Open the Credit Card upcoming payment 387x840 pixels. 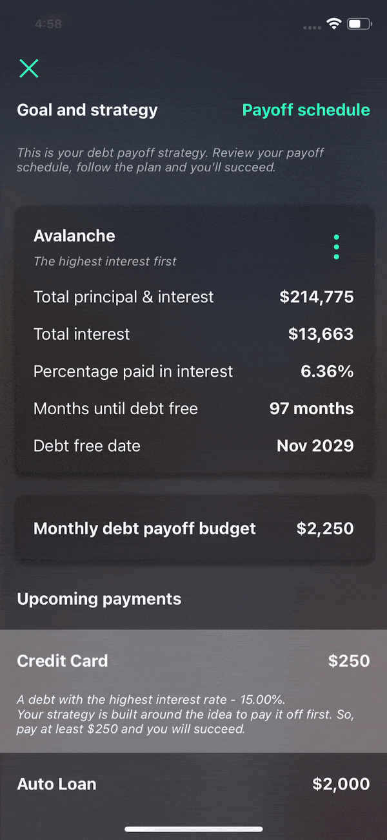point(193,691)
